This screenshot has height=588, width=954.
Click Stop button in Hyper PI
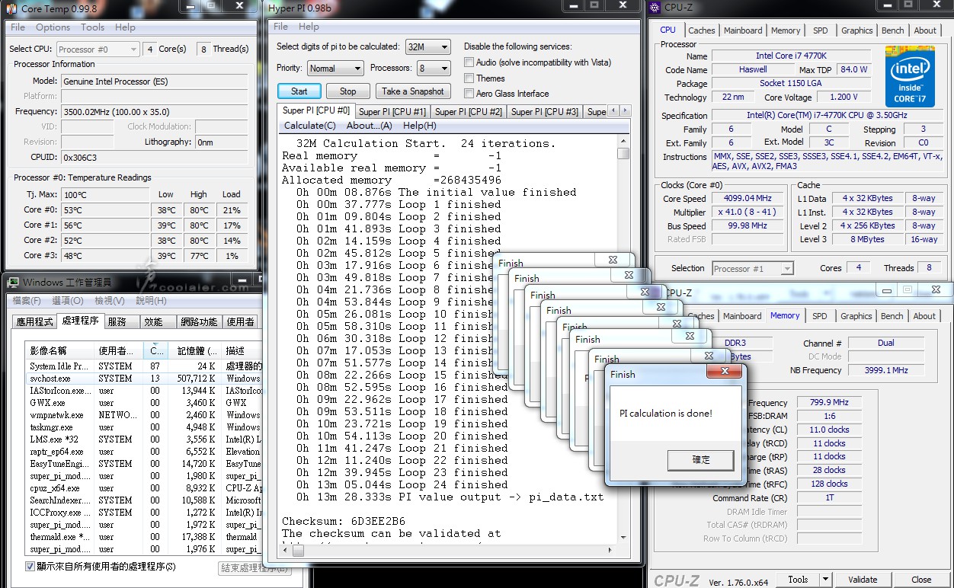point(348,91)
